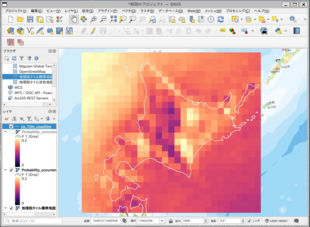Open the ラスタ(R) menu
The image size is (310, 227).
click(x=147, y=11)
